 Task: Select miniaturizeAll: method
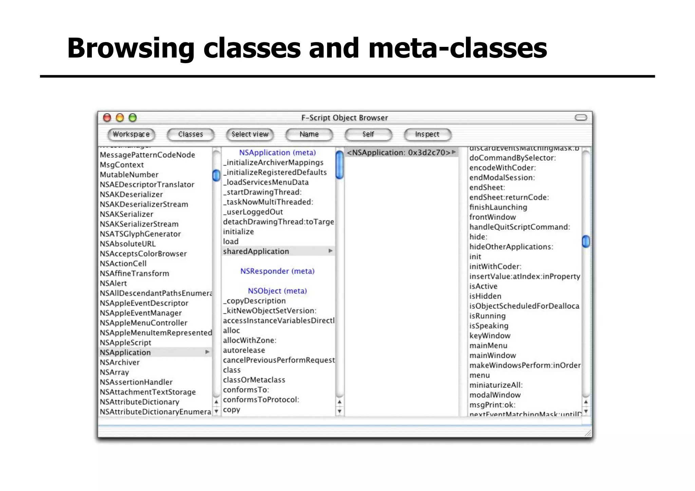coord(496,385)
